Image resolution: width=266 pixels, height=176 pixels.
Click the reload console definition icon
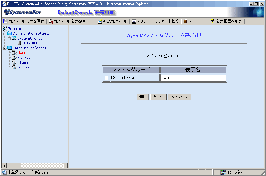(51, 21)
